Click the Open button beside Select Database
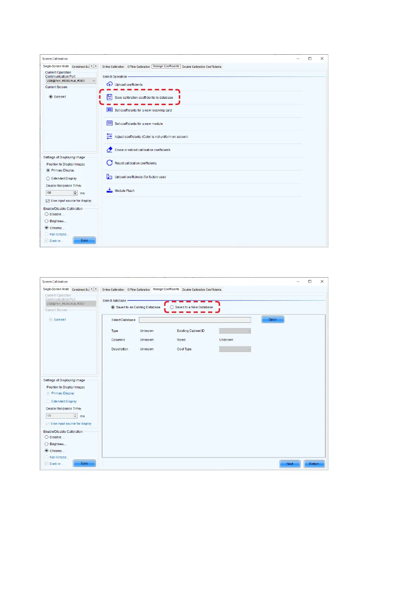 (x=273, y=320)
